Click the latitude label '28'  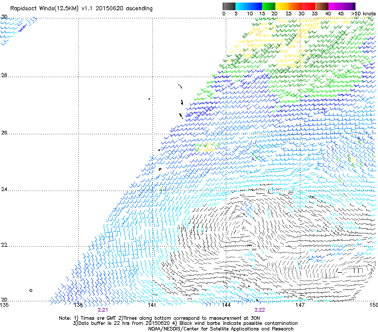[x=4, y=75]
